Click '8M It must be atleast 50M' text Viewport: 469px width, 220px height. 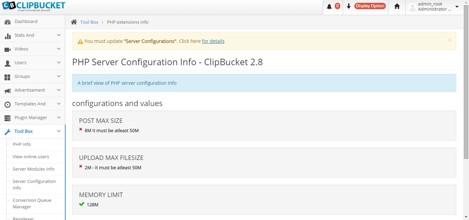112,130
